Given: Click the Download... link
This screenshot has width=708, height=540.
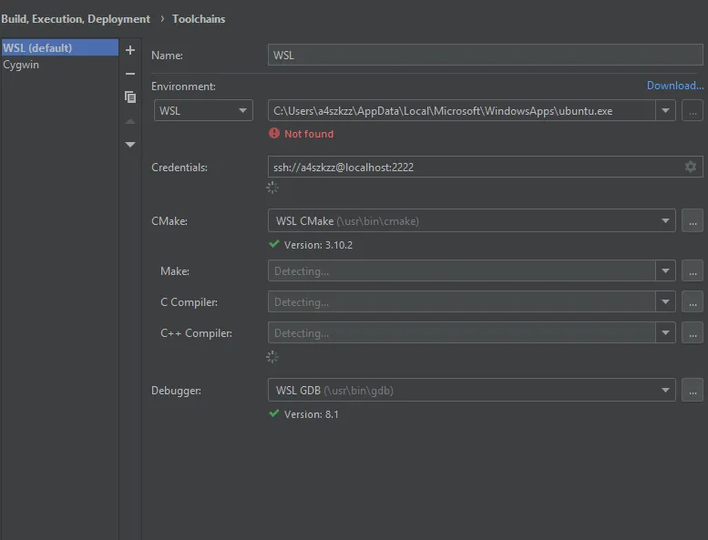Looking at the screenshot, I should 674,86.
